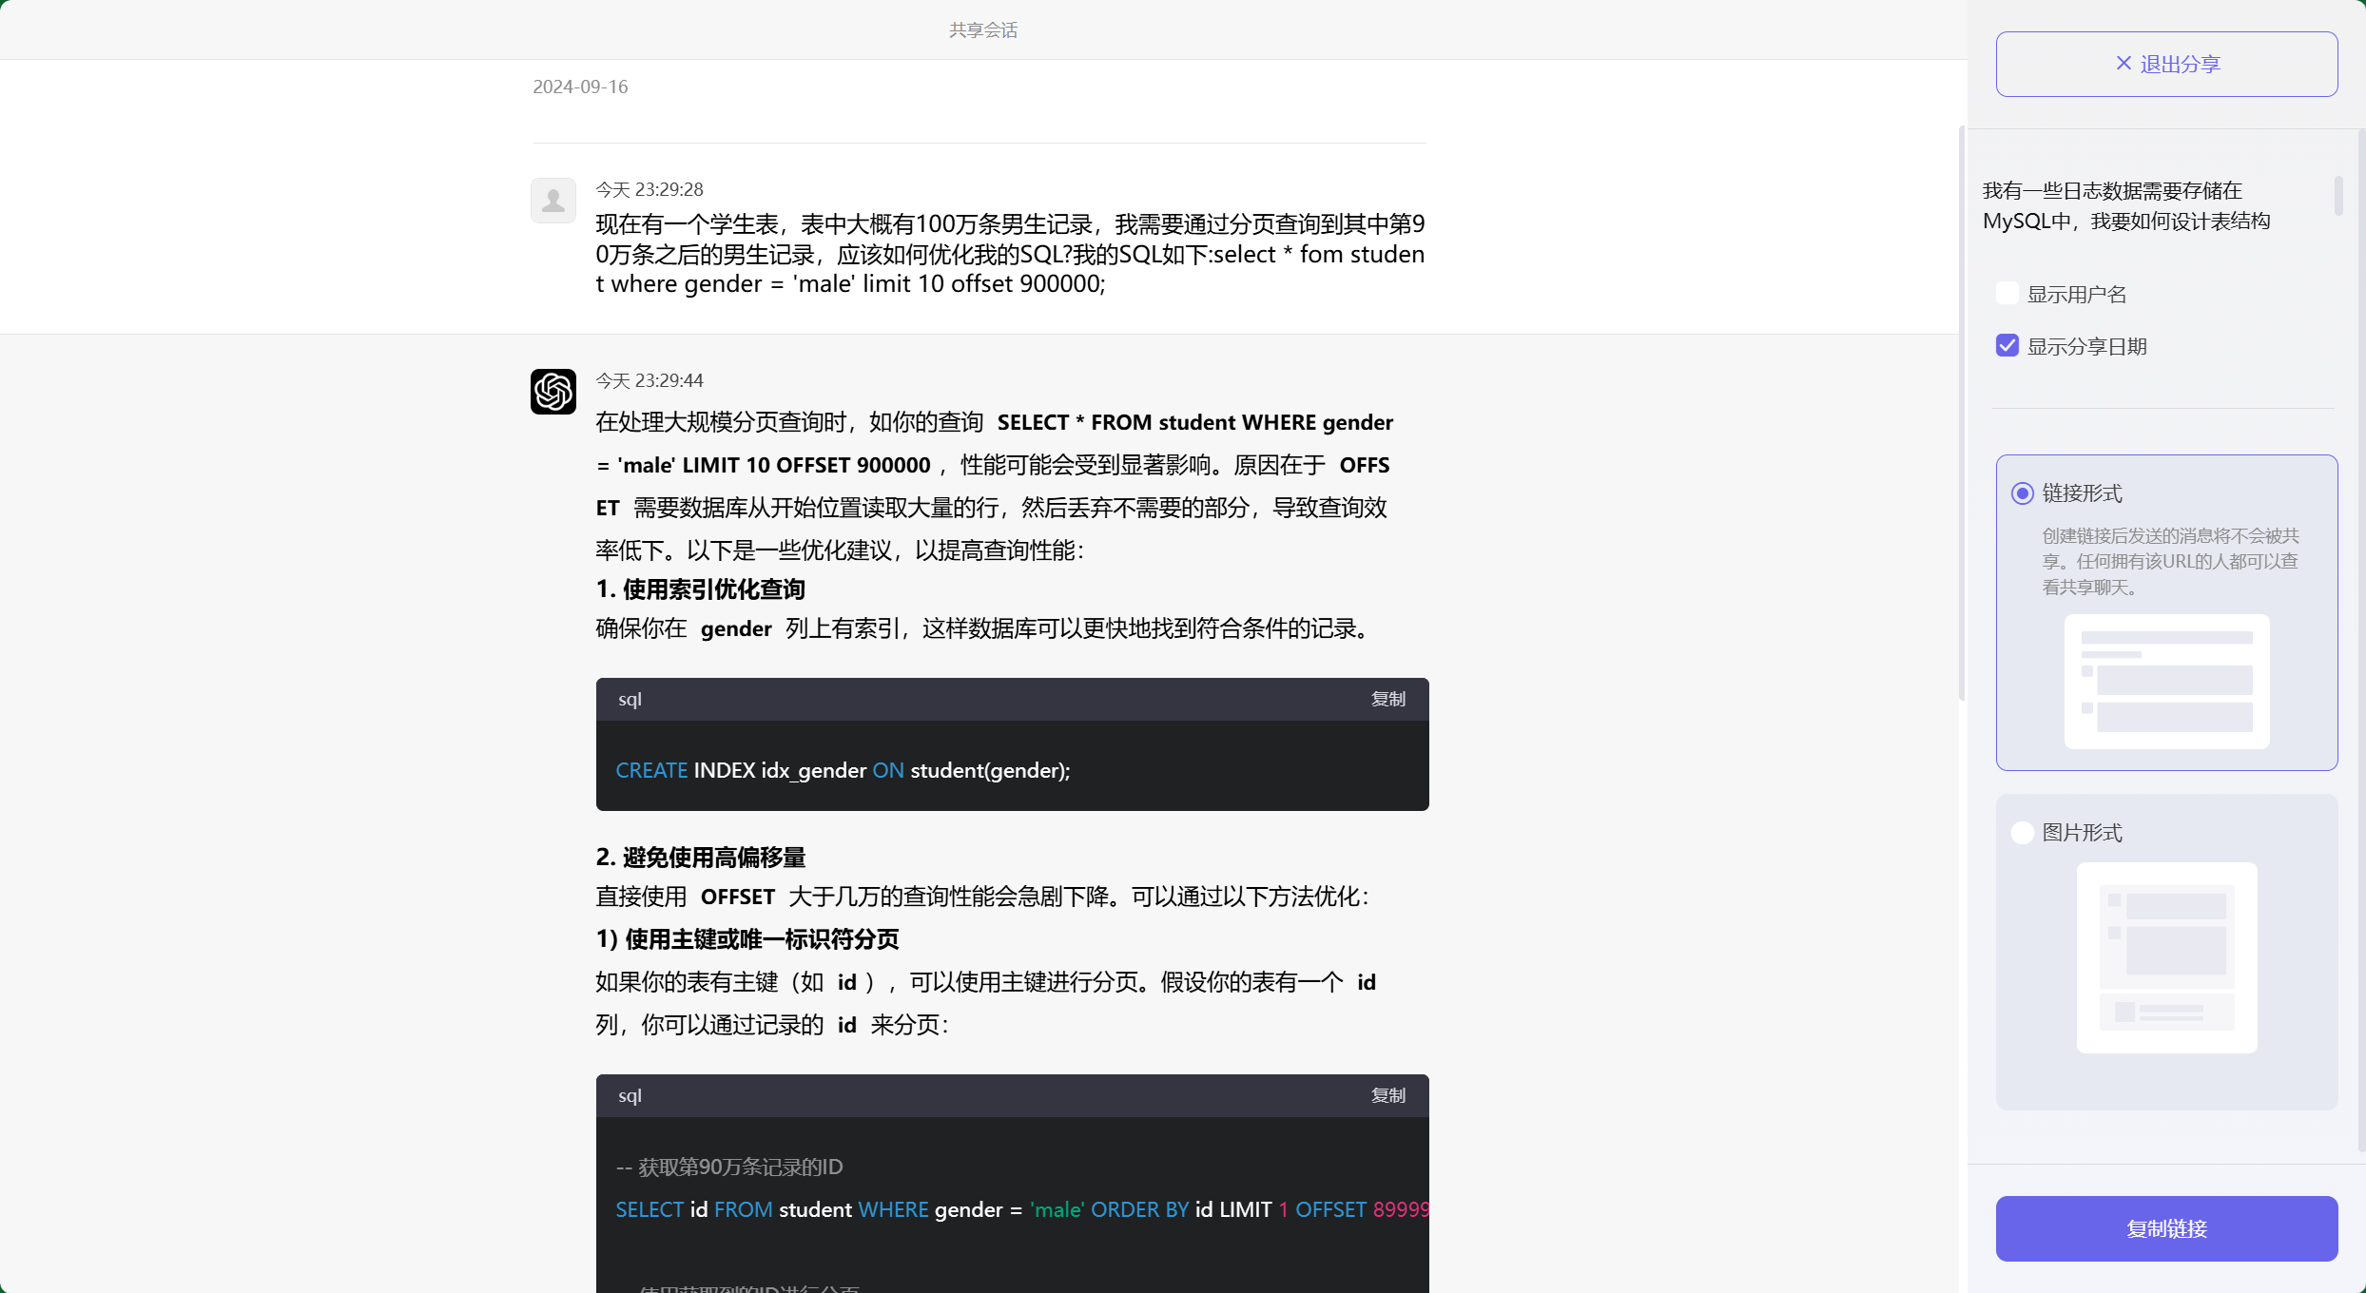Click the 共享会话 header title
2366x1293 pixels.
tap(982, 29)
